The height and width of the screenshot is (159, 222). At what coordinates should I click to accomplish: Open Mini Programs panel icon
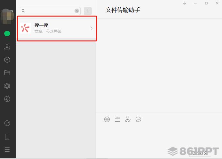click(x=7, y=123)
